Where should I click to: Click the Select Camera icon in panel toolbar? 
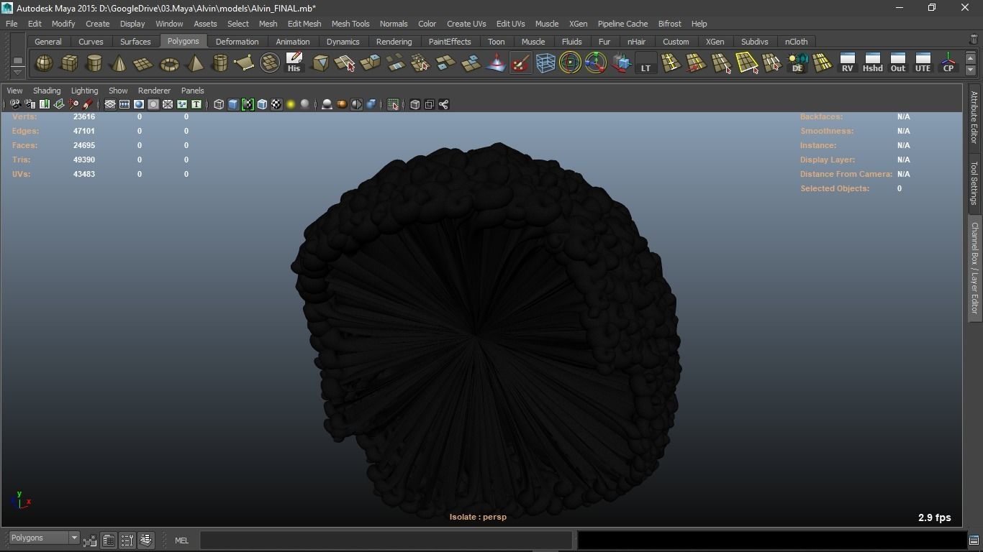tap(15, 104)
